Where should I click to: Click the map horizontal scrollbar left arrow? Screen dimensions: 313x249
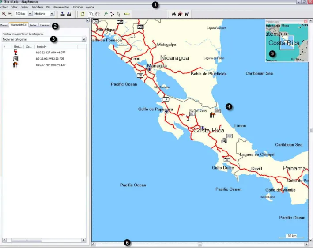point(94,245)
